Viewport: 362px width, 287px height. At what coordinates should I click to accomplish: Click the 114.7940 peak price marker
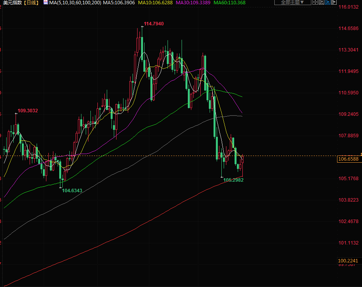154,24
